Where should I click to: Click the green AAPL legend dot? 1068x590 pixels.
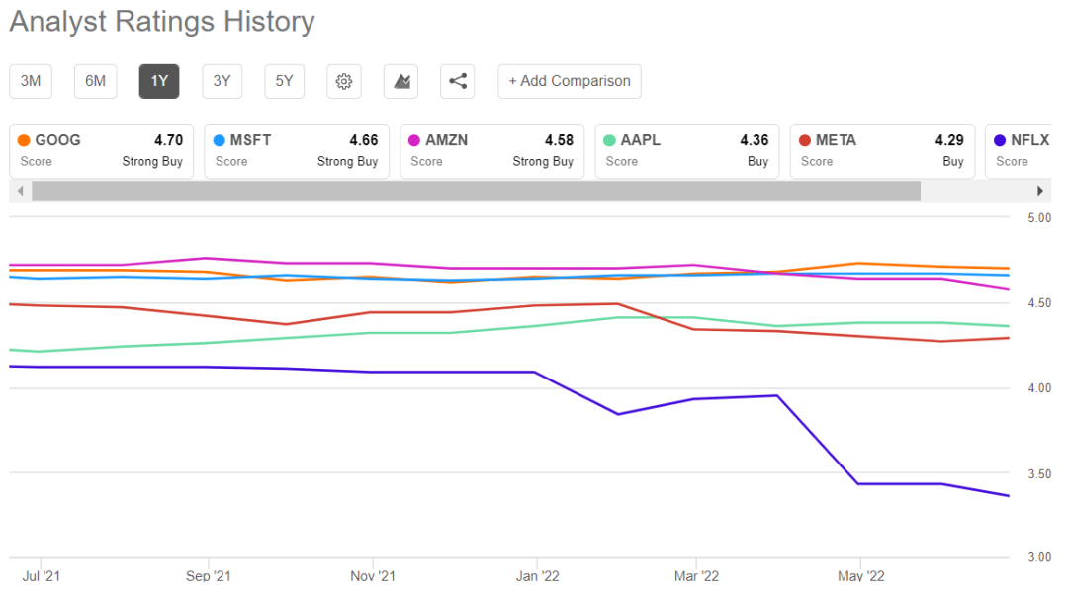point(609,141)
